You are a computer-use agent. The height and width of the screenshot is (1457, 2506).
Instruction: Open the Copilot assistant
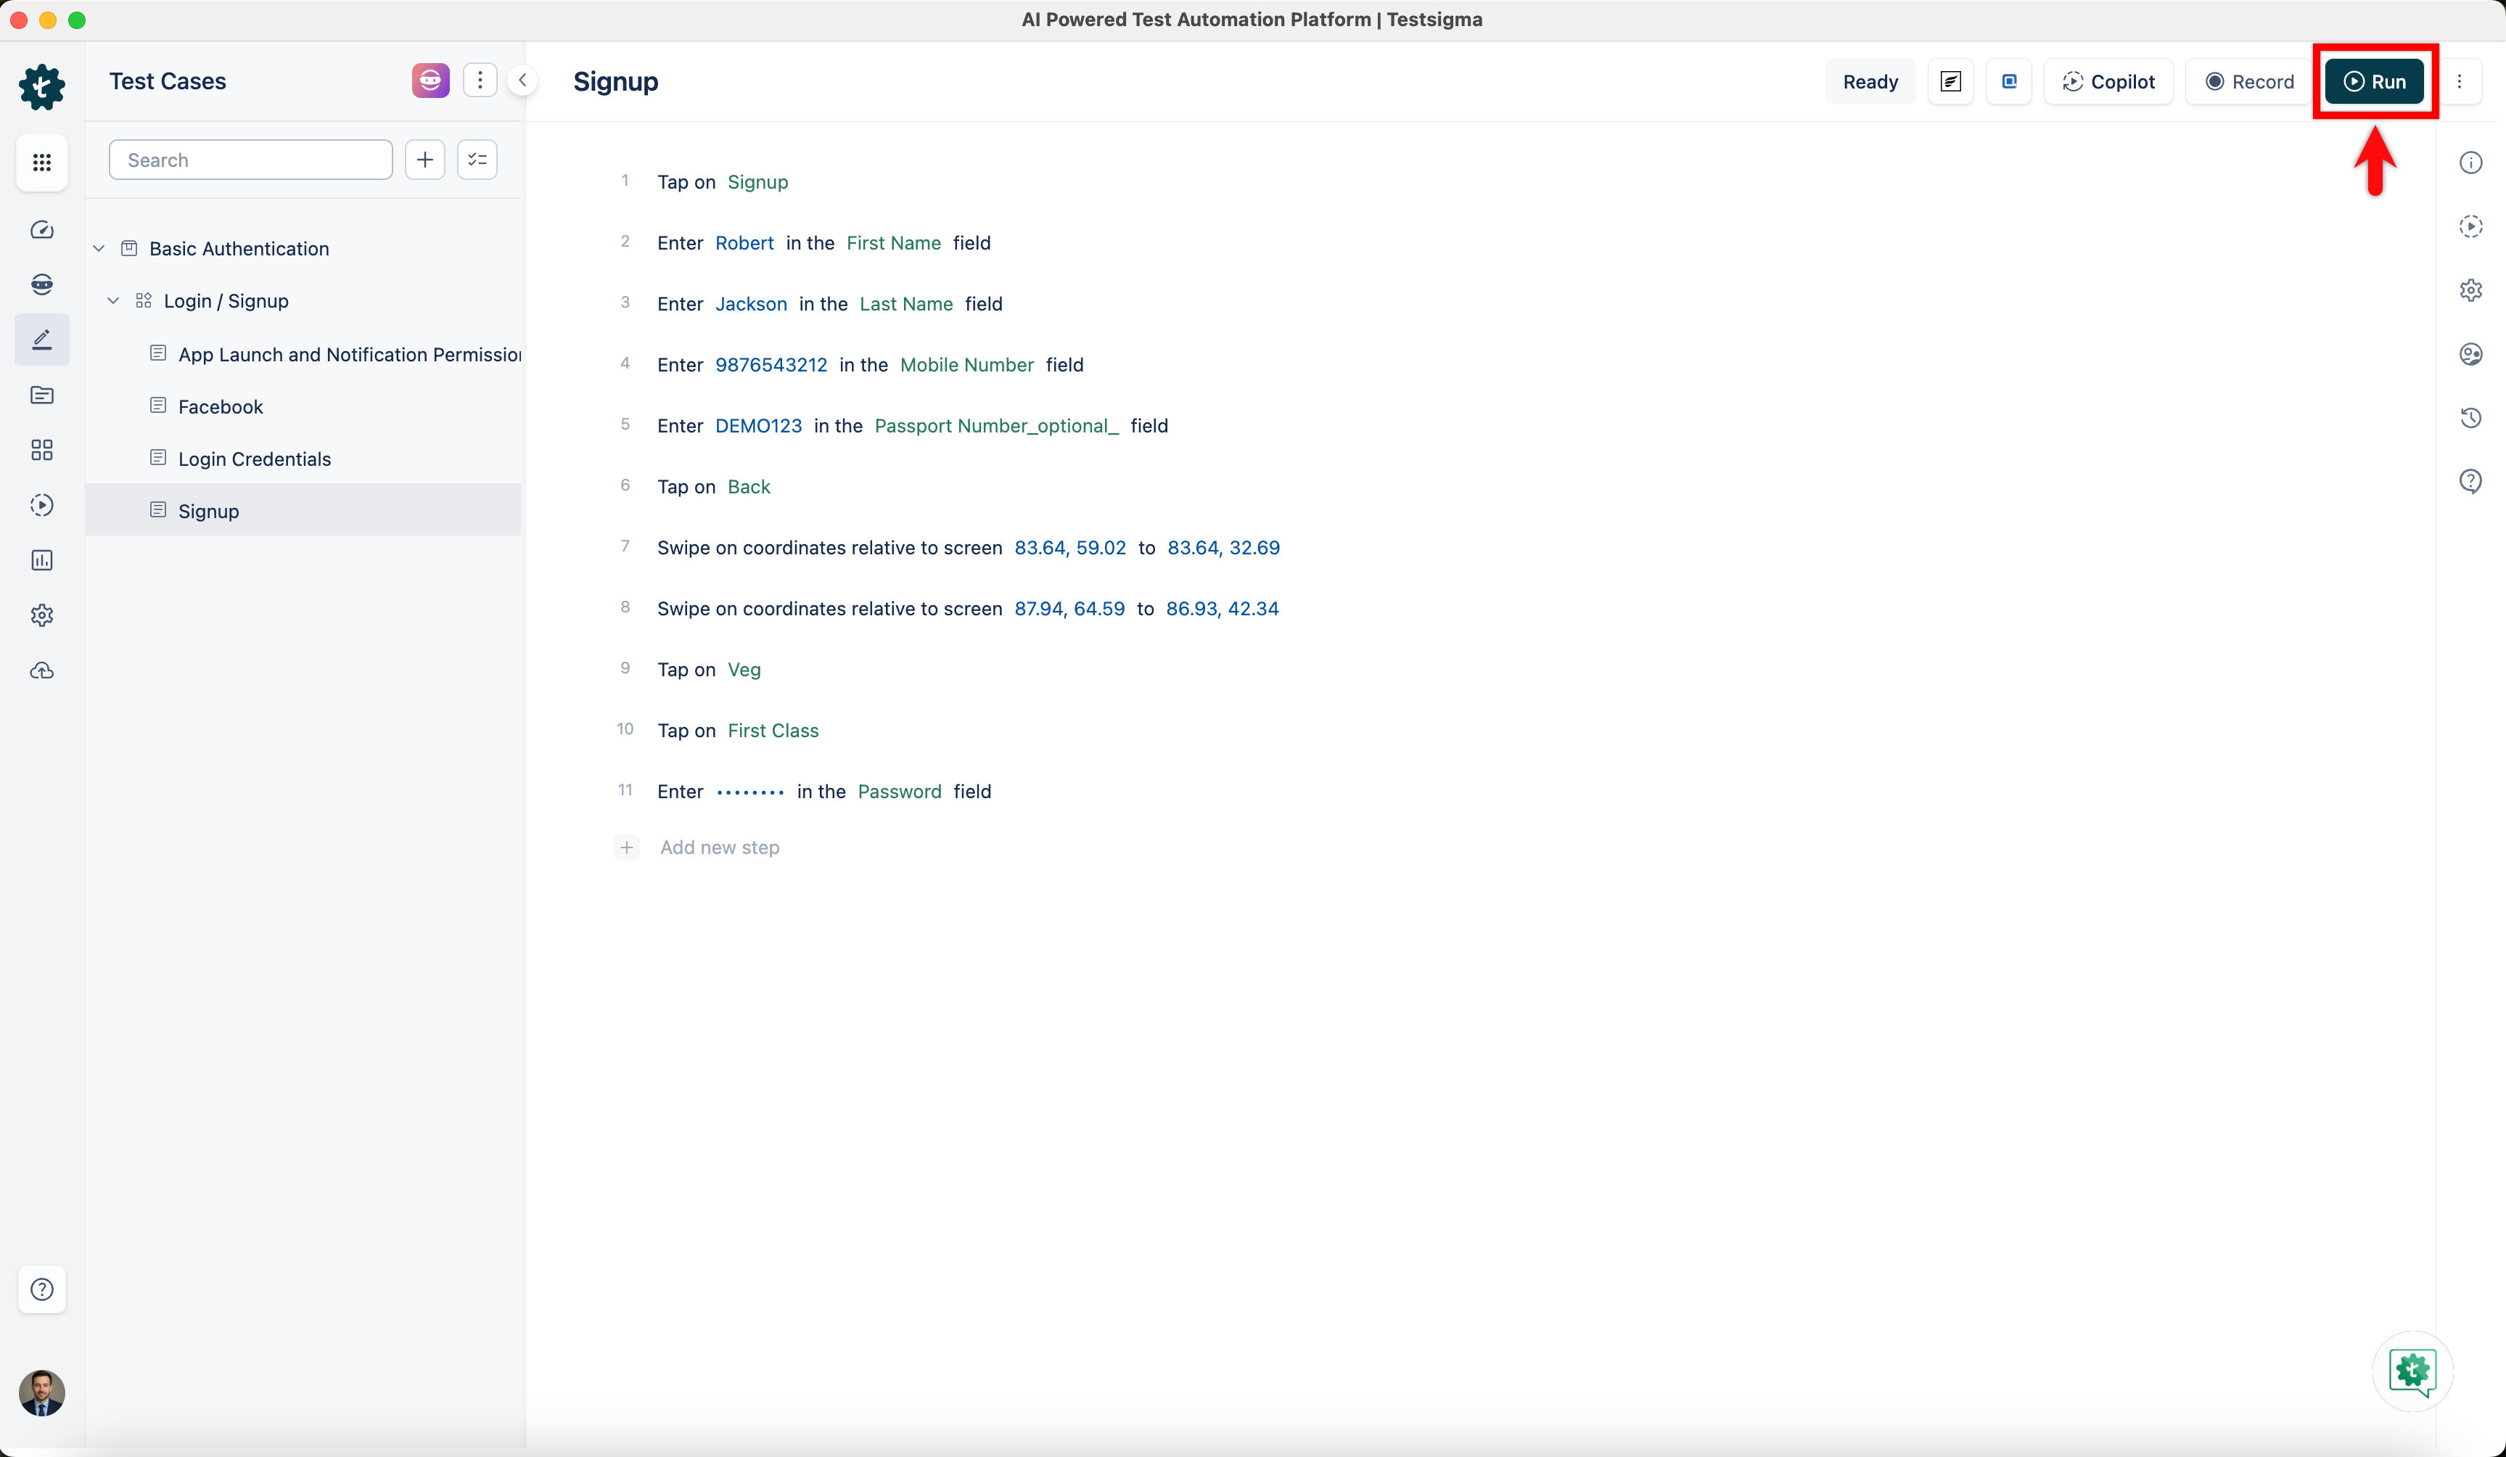click(2108, 81)
